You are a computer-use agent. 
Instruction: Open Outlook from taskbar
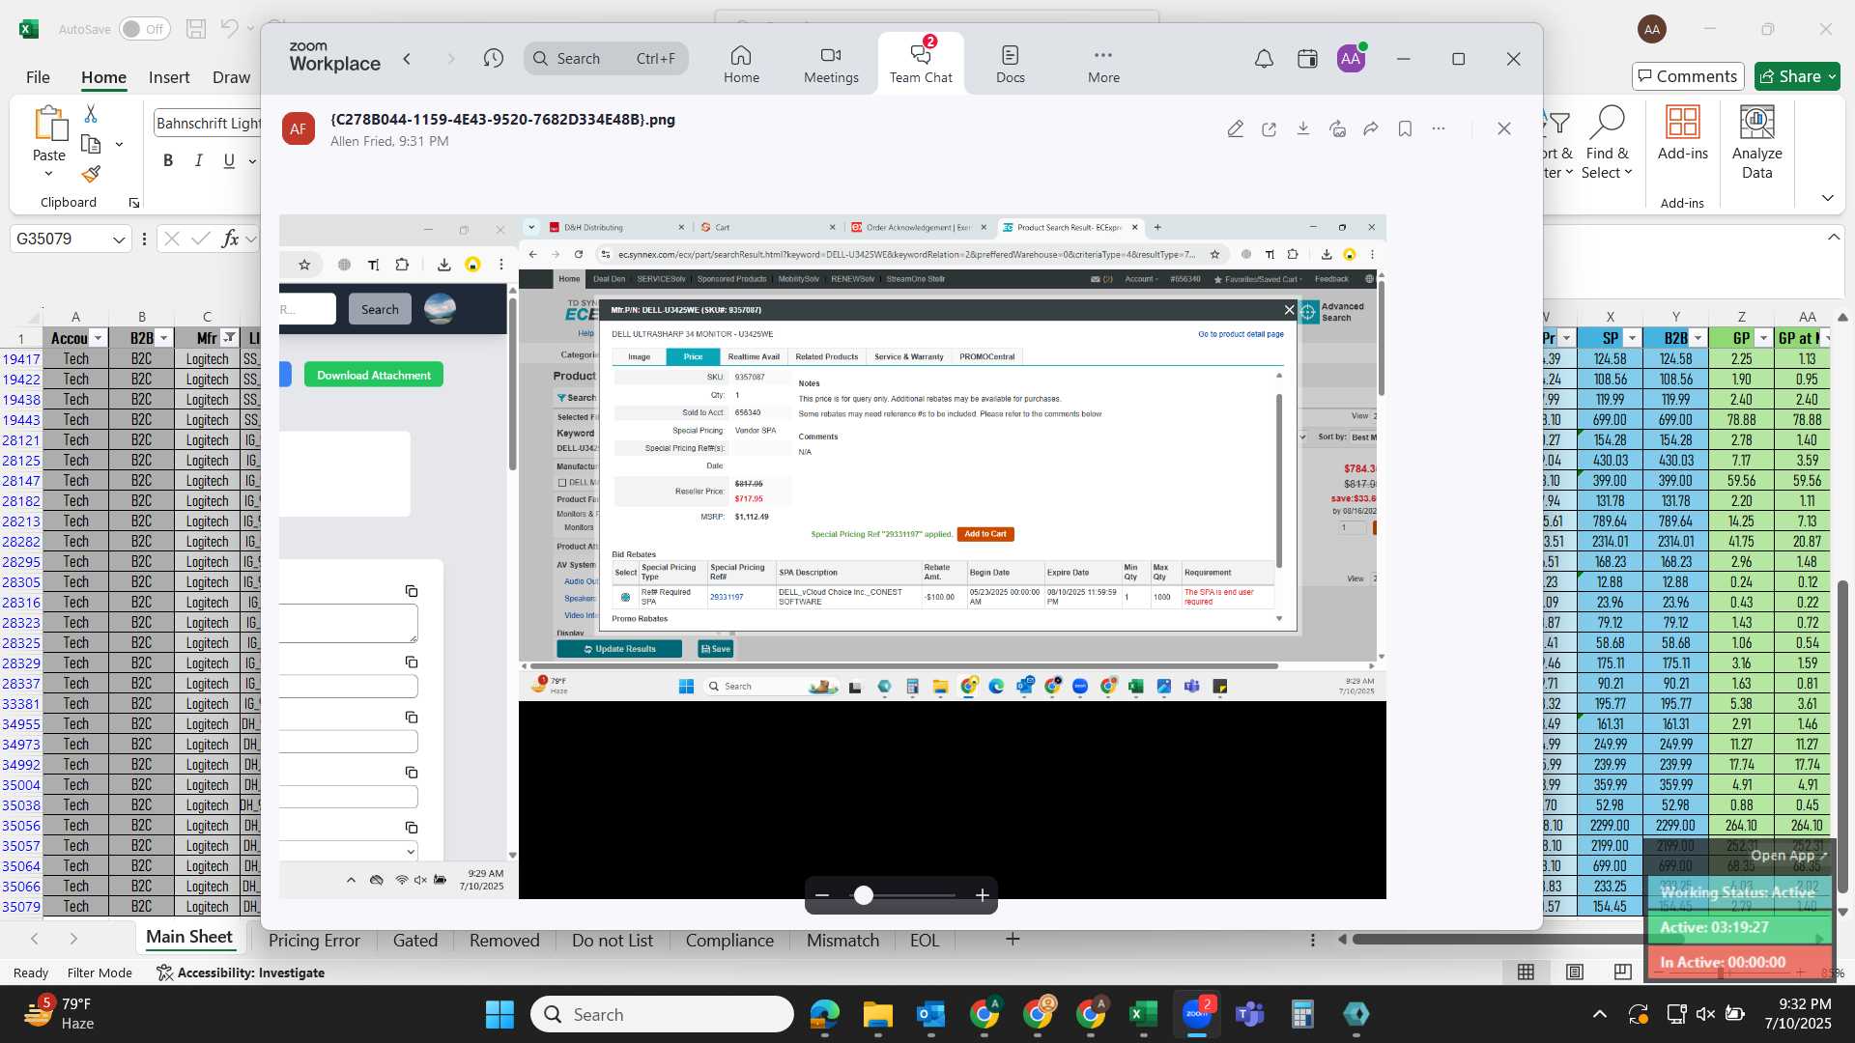[930, 1014]
